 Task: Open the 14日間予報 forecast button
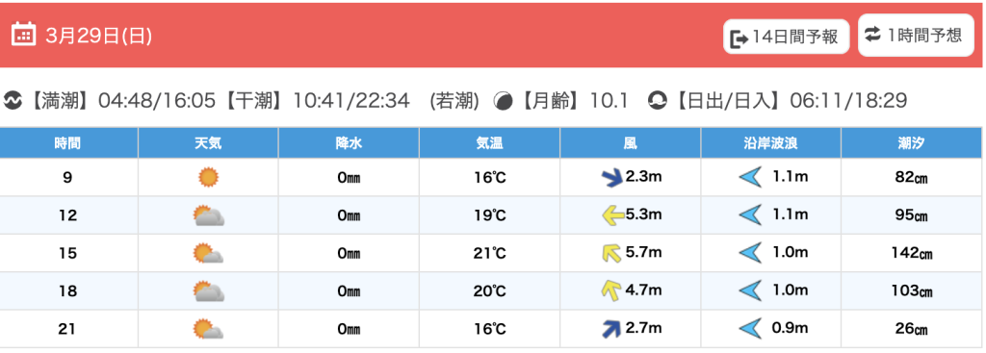point(786,38)
